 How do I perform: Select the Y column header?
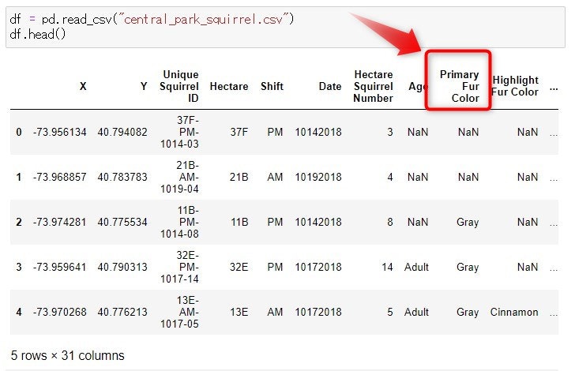[144, 87]
